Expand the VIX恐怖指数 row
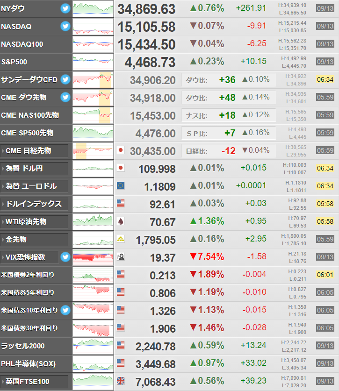The height and width of the screenshot is (391, 339). click(3, 257)
